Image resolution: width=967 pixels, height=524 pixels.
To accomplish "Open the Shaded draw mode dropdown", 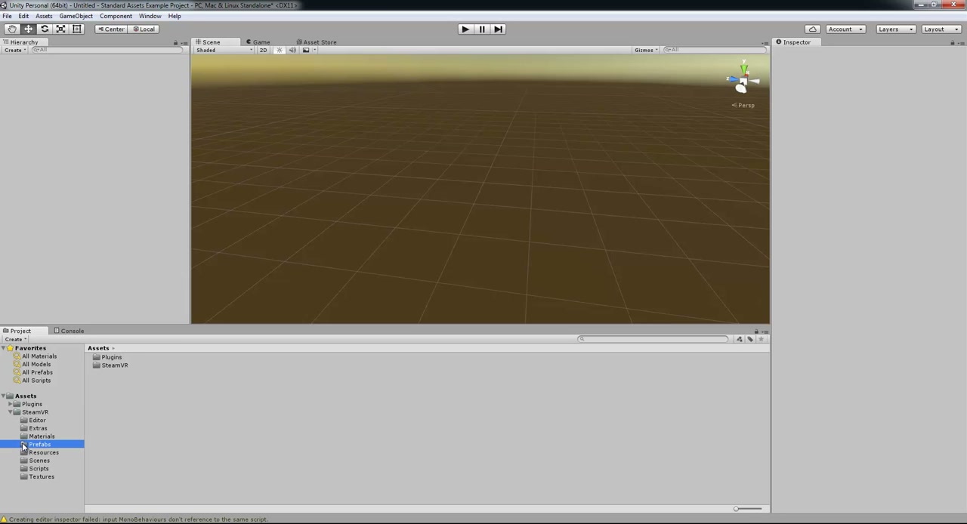I will pos(224,50).
